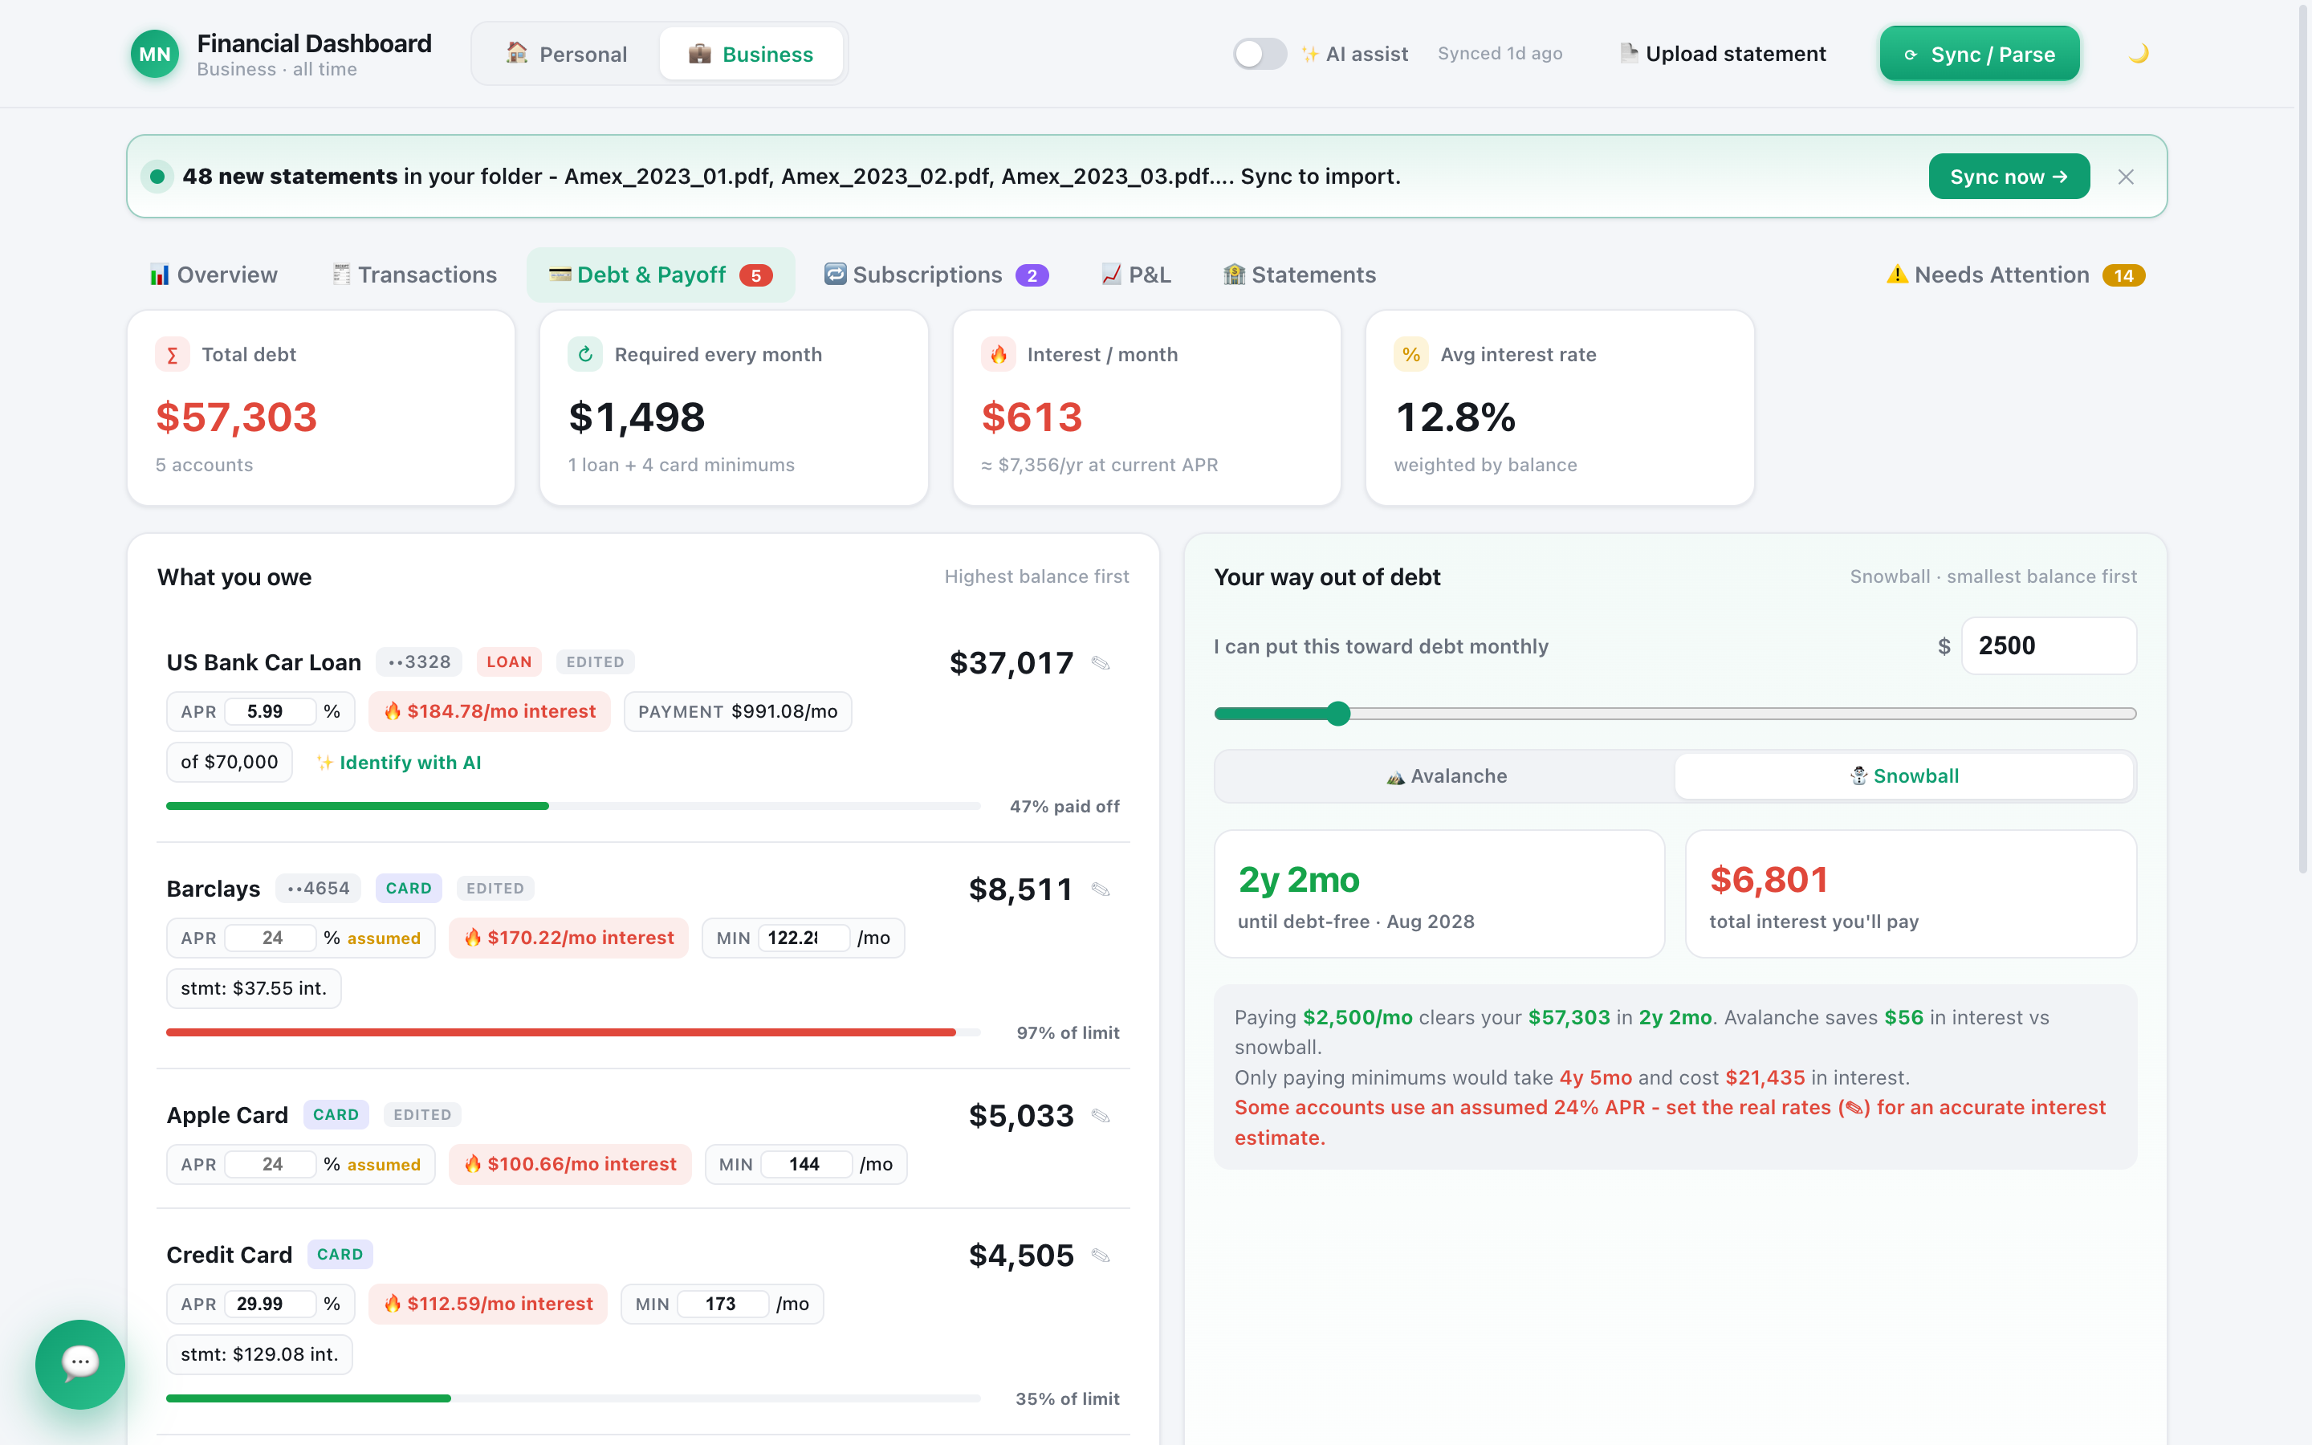Viewport: 2312px width, 1445px height.
Task: Open the Needs Attention list
Action: click(2016, 275)
